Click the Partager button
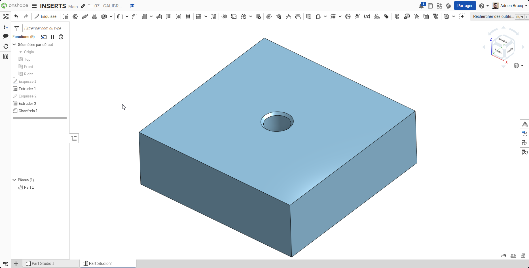This screenshot has height=268, width=529. pos(465,6)
